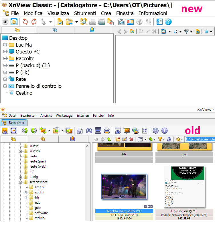Click magnifier search icon in Italian window toolbar

coord(84,22)
